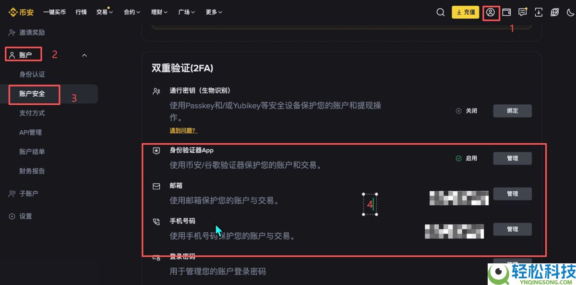This screenshot has width=576, height=285.
Task: Open the wallet icon in top bar
Action: 506,12
